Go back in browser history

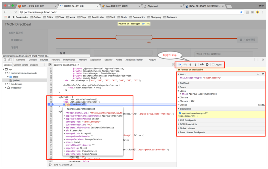tap(5, 12)
